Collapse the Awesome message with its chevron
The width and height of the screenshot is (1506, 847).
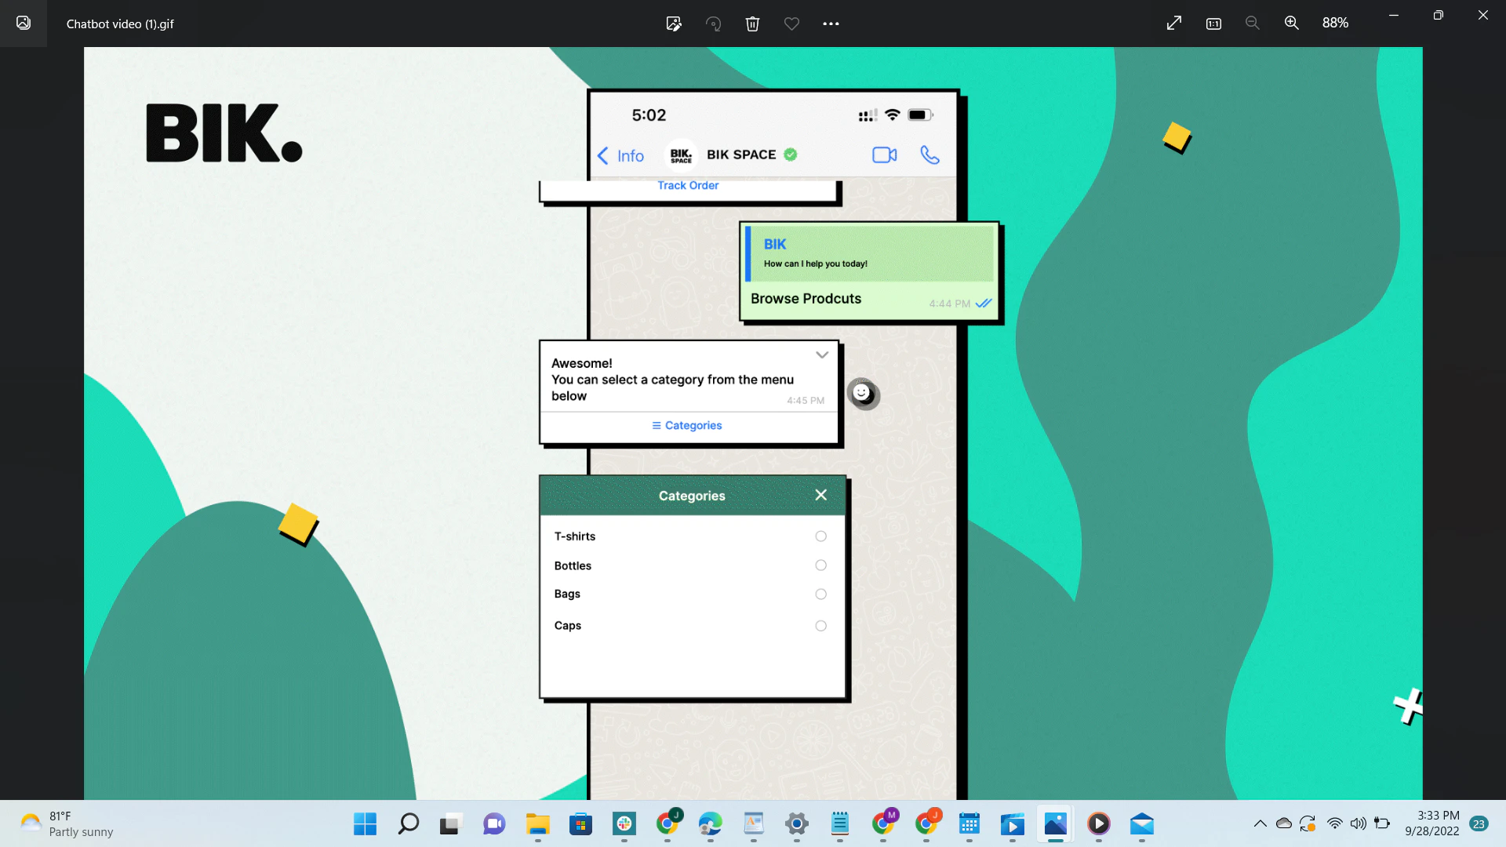click(821, 354)
